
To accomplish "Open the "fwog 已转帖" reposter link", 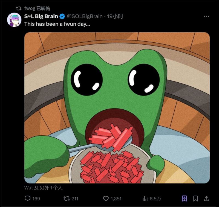I will coord(37,8).
